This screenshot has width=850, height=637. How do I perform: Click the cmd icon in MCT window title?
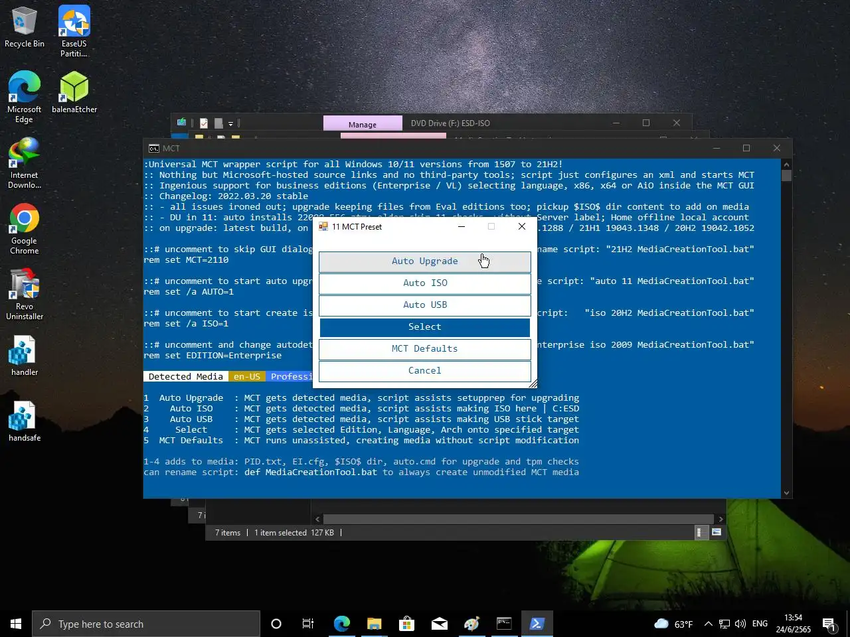[x=153, y=148]
